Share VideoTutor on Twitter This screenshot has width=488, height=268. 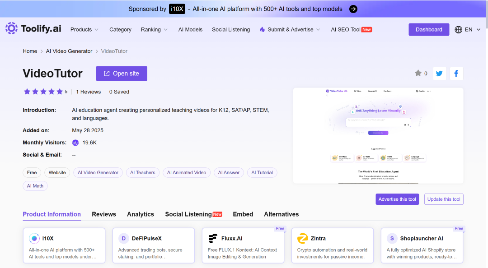tap(440, 74)
